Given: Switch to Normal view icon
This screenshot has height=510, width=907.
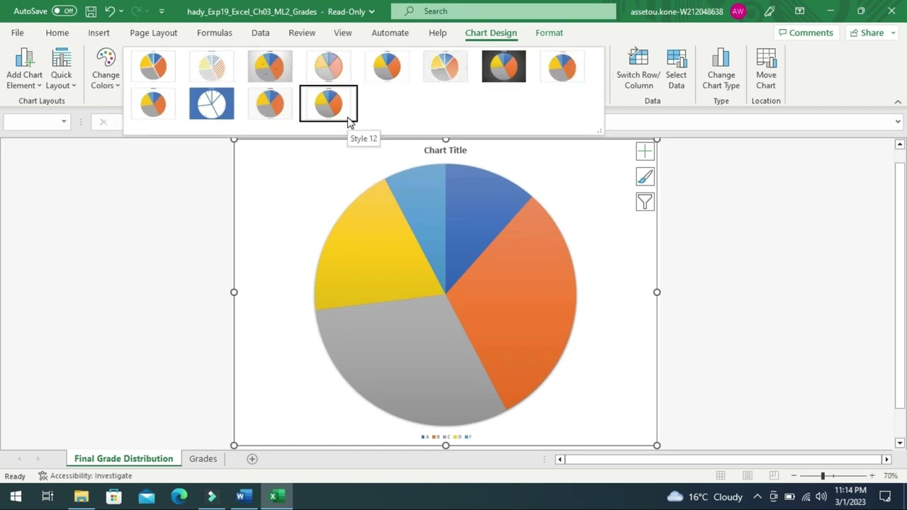Looking at the screenshot, I should pyautogui.click(x=721, y=476).
